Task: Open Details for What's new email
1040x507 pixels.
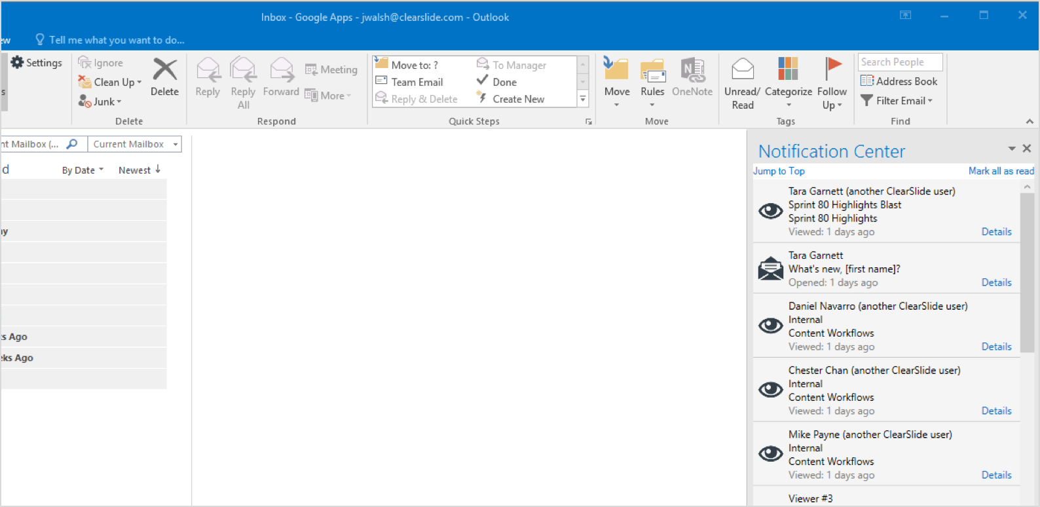Action: coord(996,283)
